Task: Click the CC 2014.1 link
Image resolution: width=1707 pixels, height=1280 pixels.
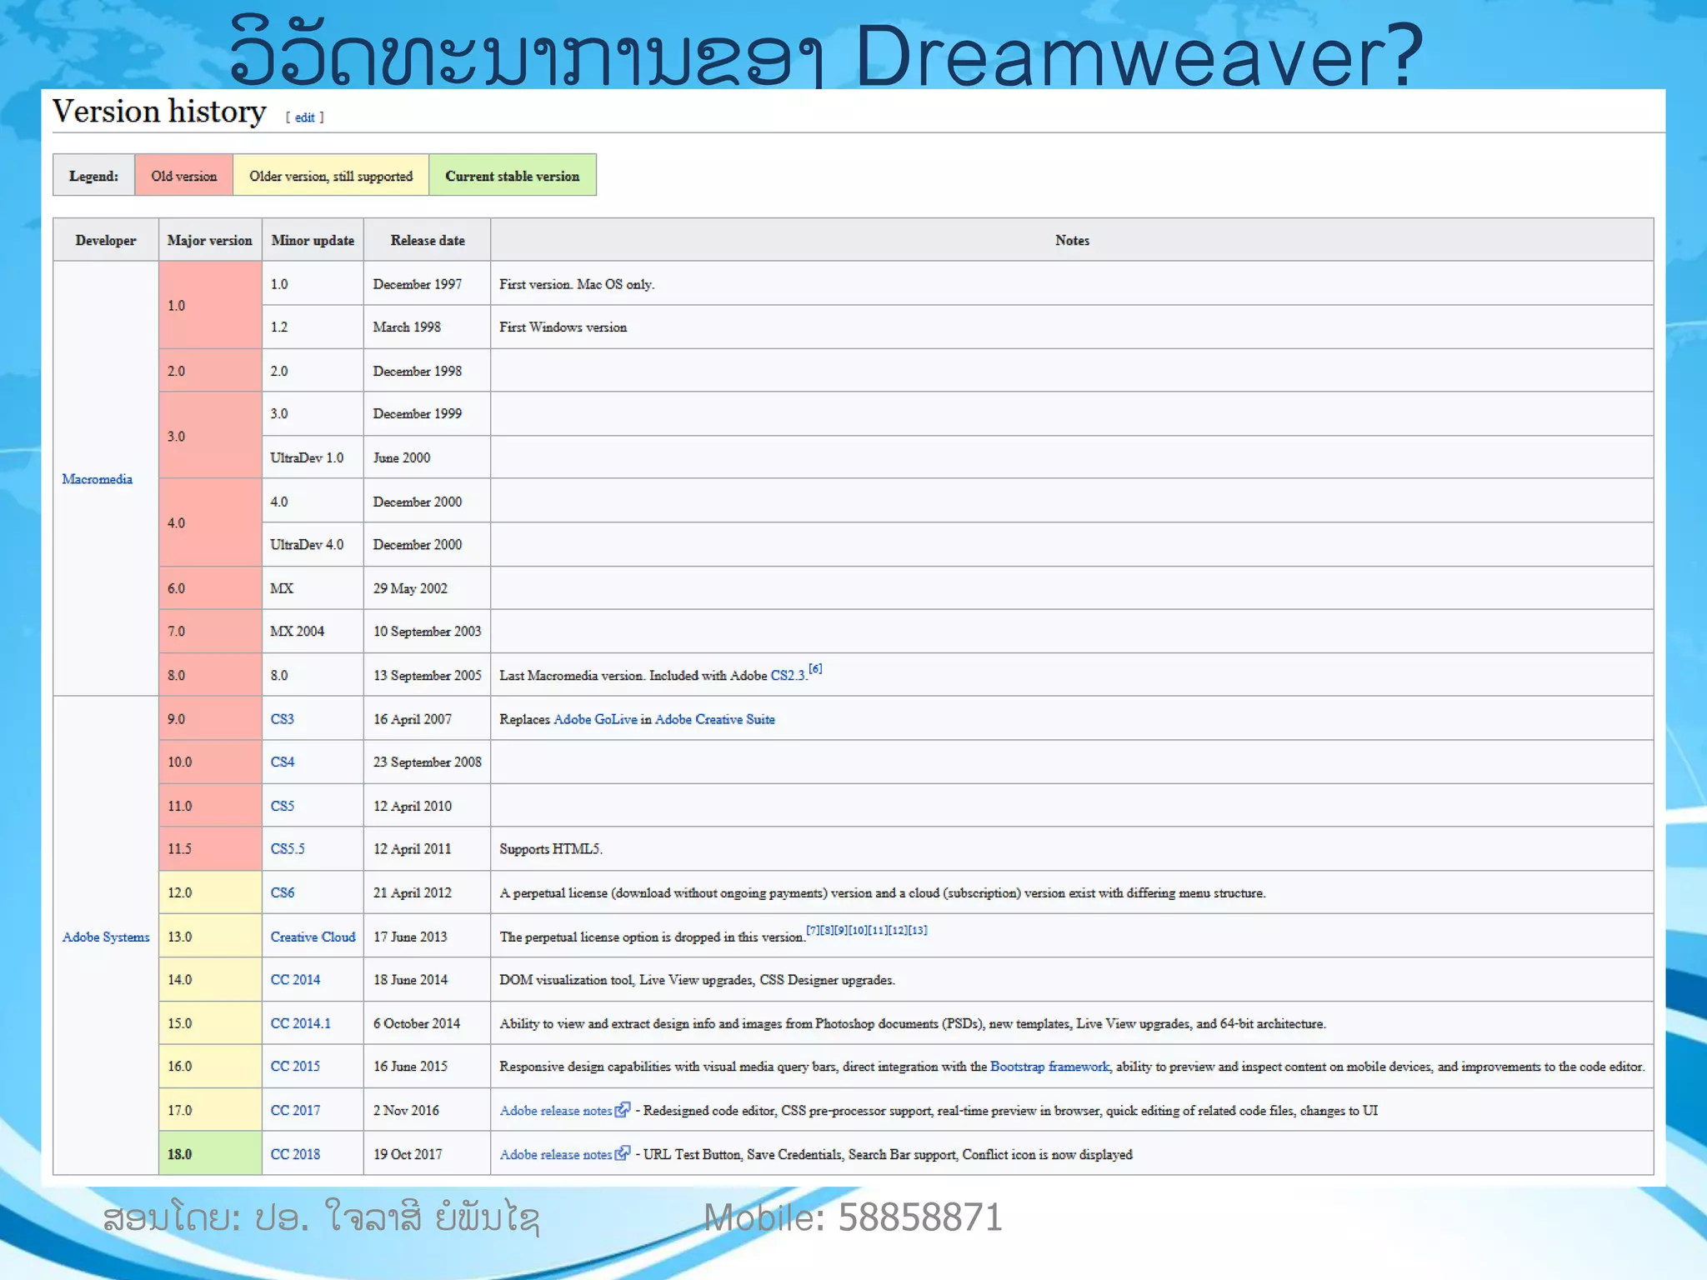Action: (x=300, y=1023)
